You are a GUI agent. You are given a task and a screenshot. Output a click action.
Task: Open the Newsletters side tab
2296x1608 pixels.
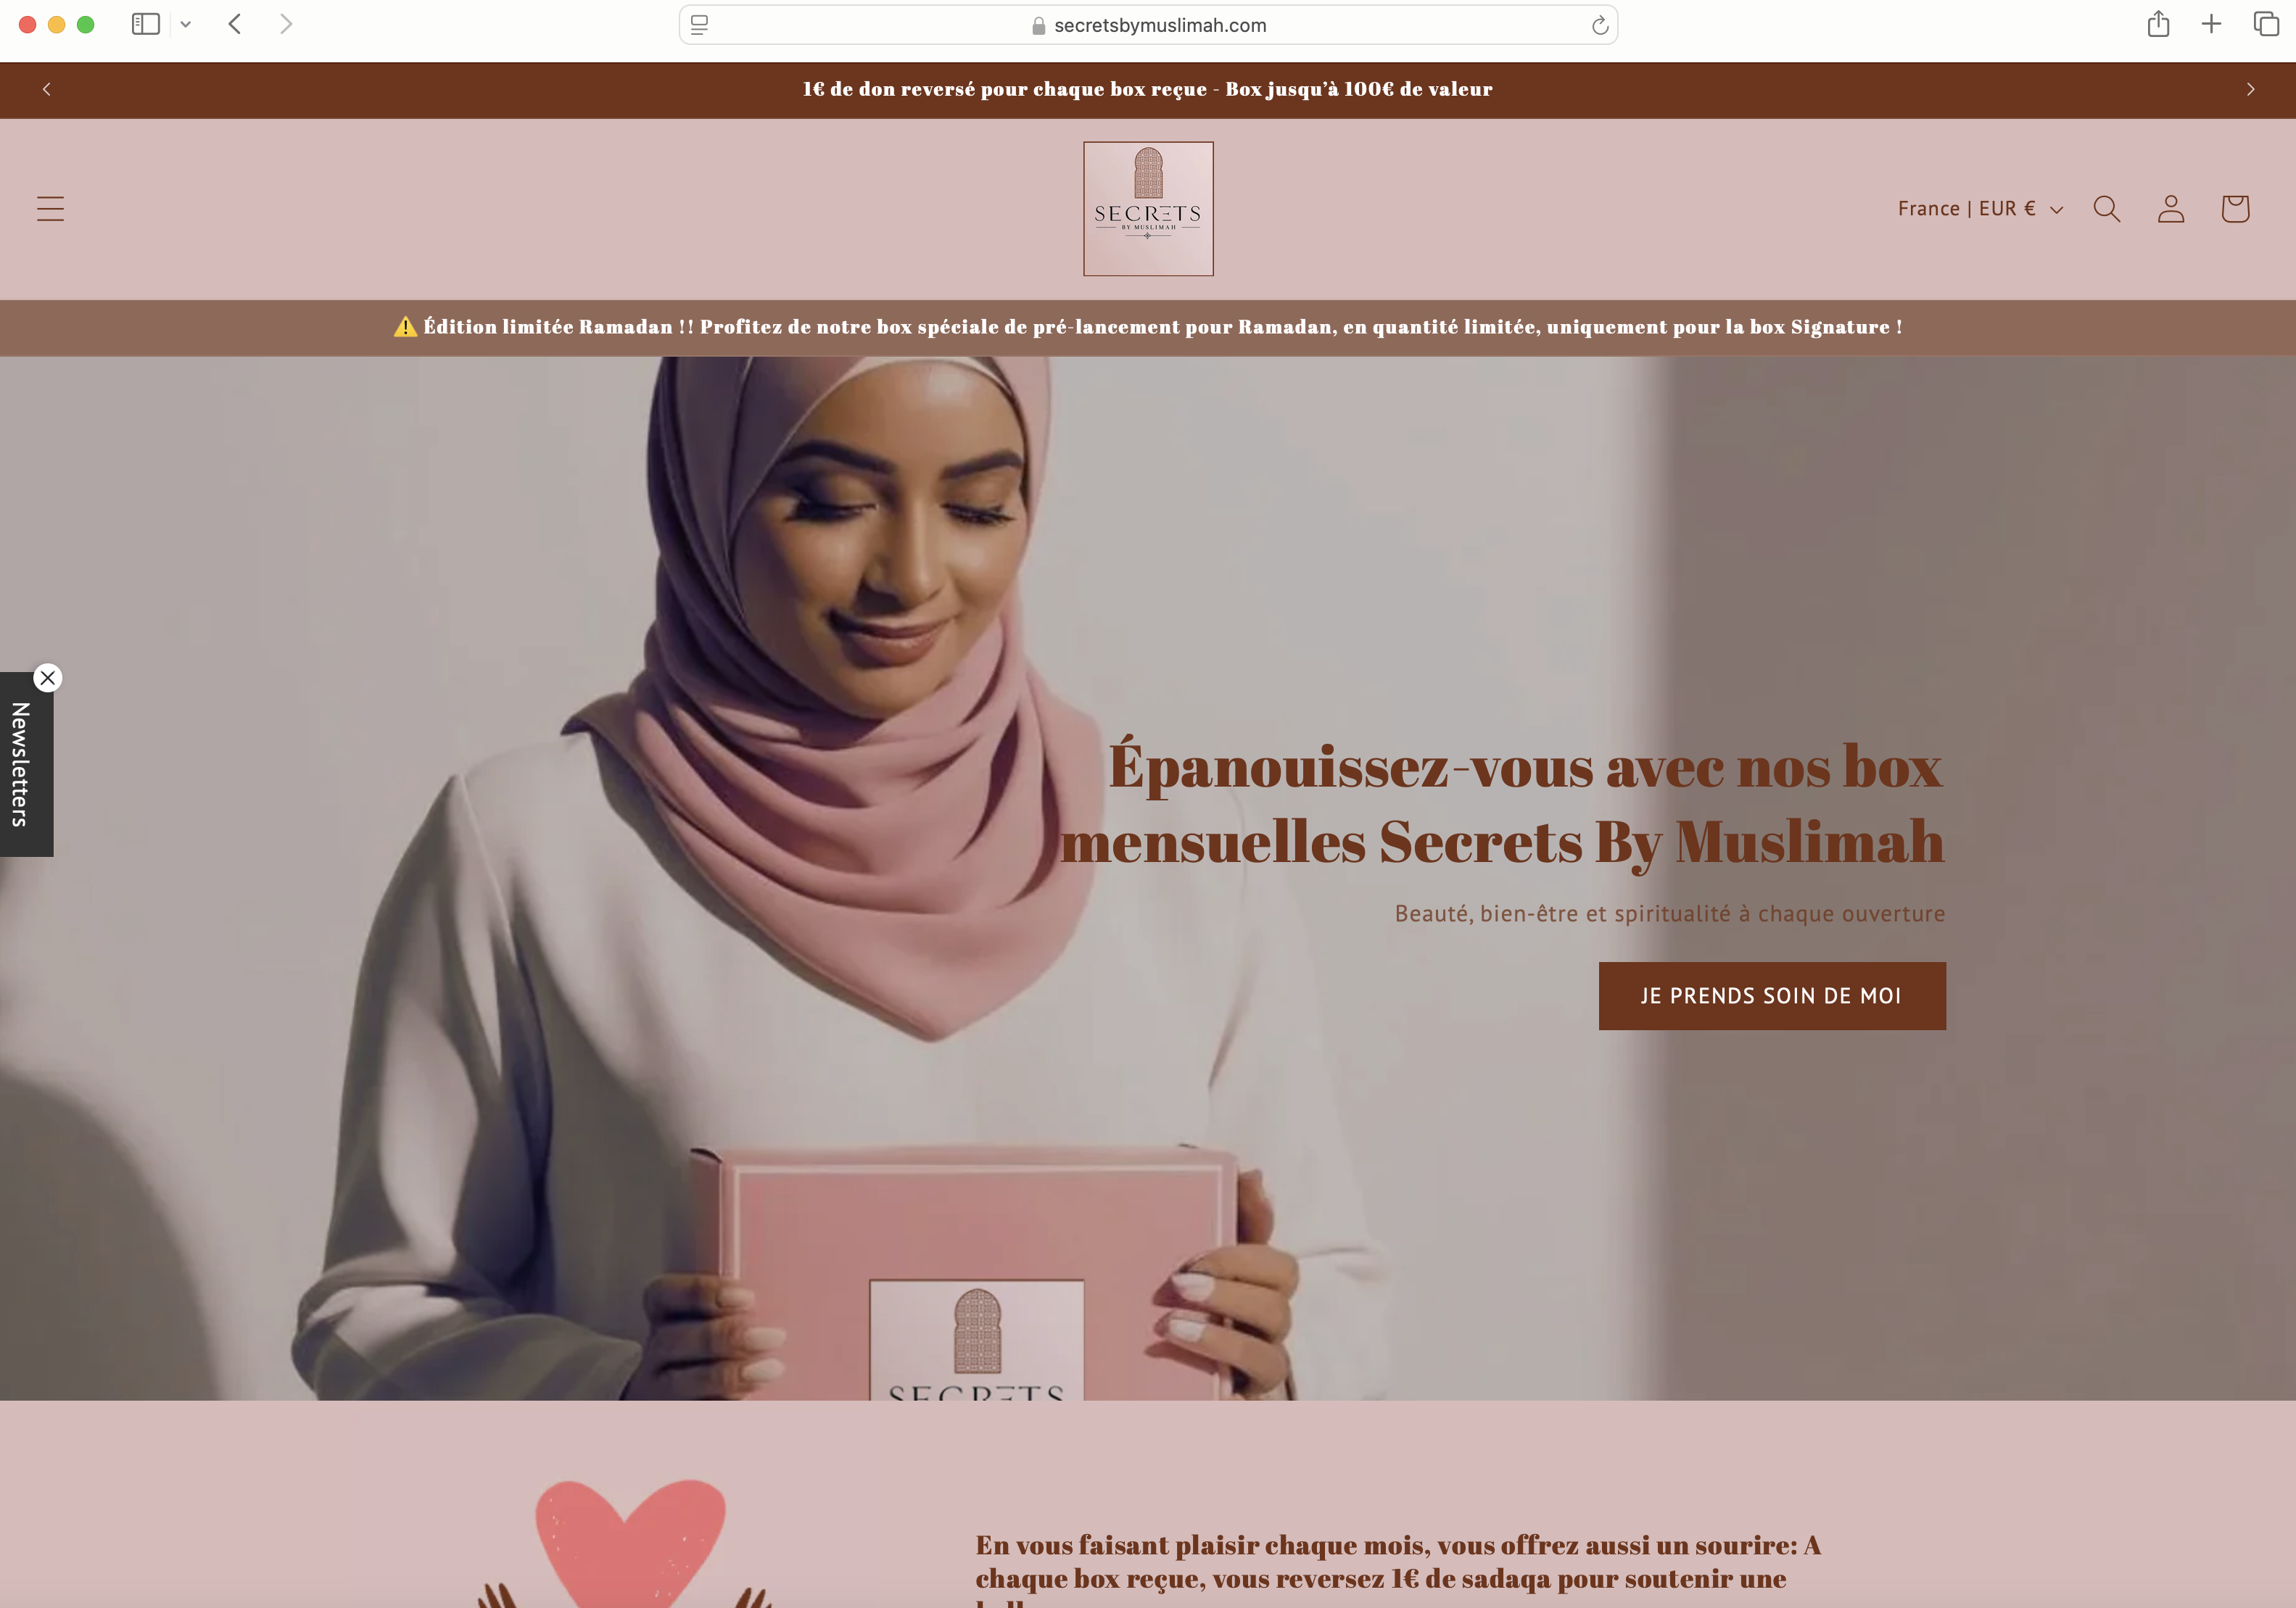click(x=20, y=765)
